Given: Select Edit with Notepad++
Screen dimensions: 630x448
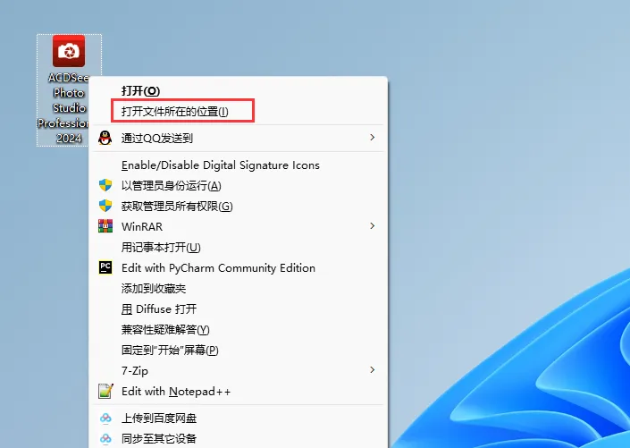Looking at the screenshot, I should (239, 392).
